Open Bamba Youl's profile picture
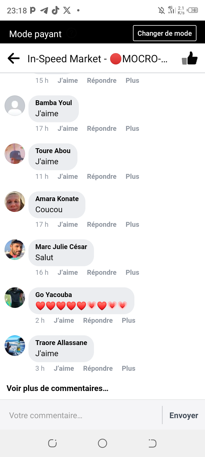205x457 pixels. tap(15, 106)
